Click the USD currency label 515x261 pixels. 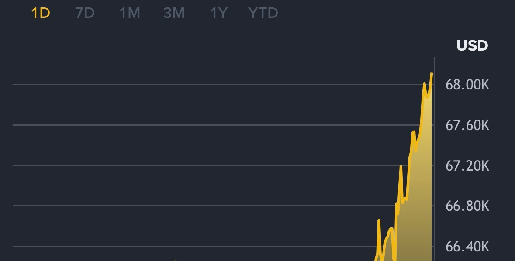[x=472, y=45]
